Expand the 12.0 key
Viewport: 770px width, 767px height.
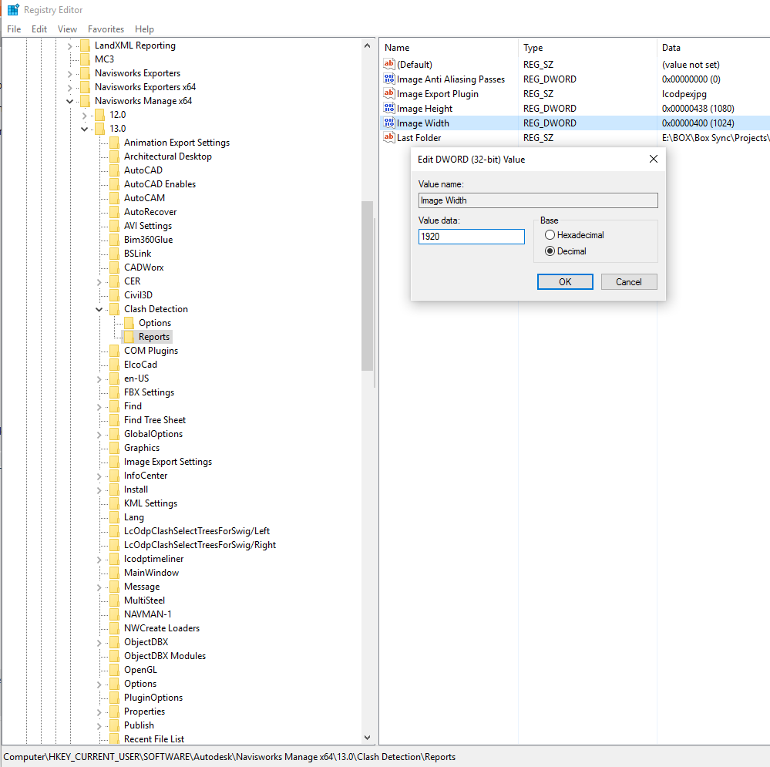tap(85, 116)
